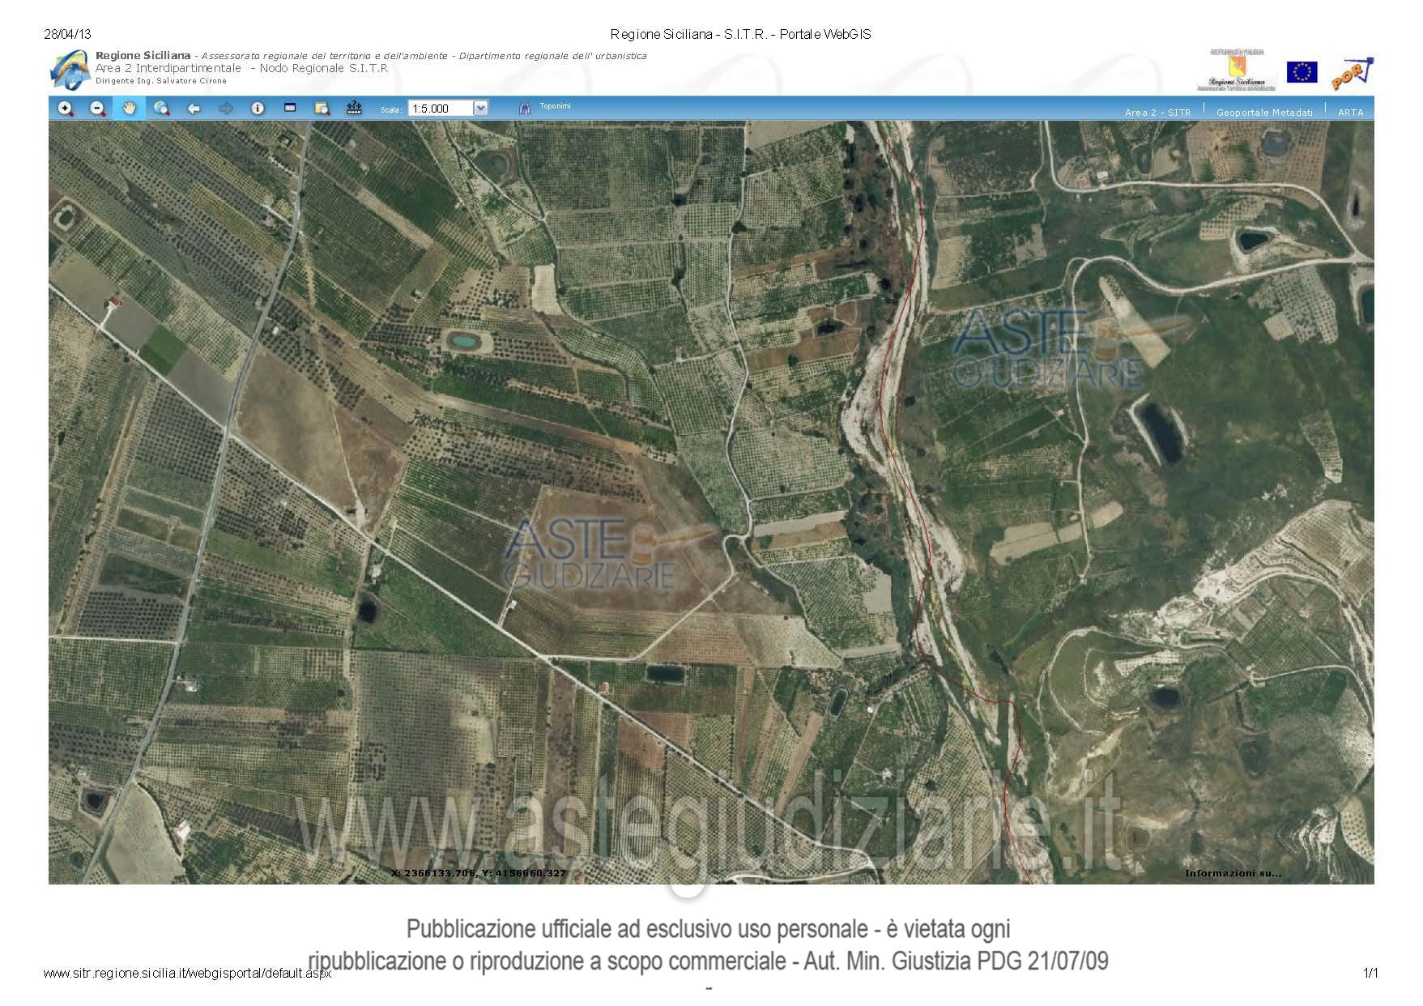Go back to previous map extent
Viewport: 1423px width, 1006px height.
[x=194, y=109]
